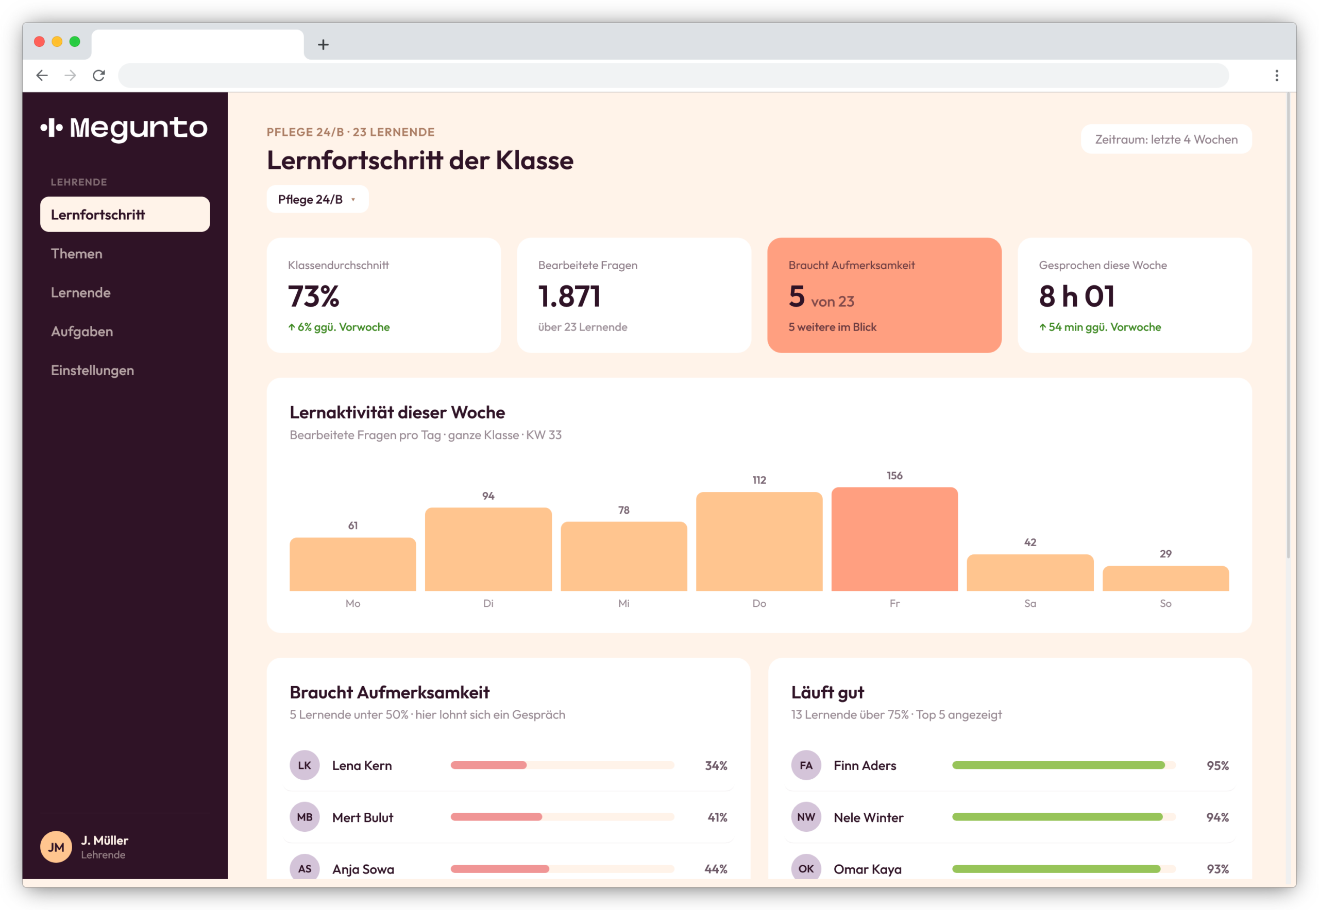Click the current browser tab
The width and height of the screenshot is (1319, 910).
197,44
